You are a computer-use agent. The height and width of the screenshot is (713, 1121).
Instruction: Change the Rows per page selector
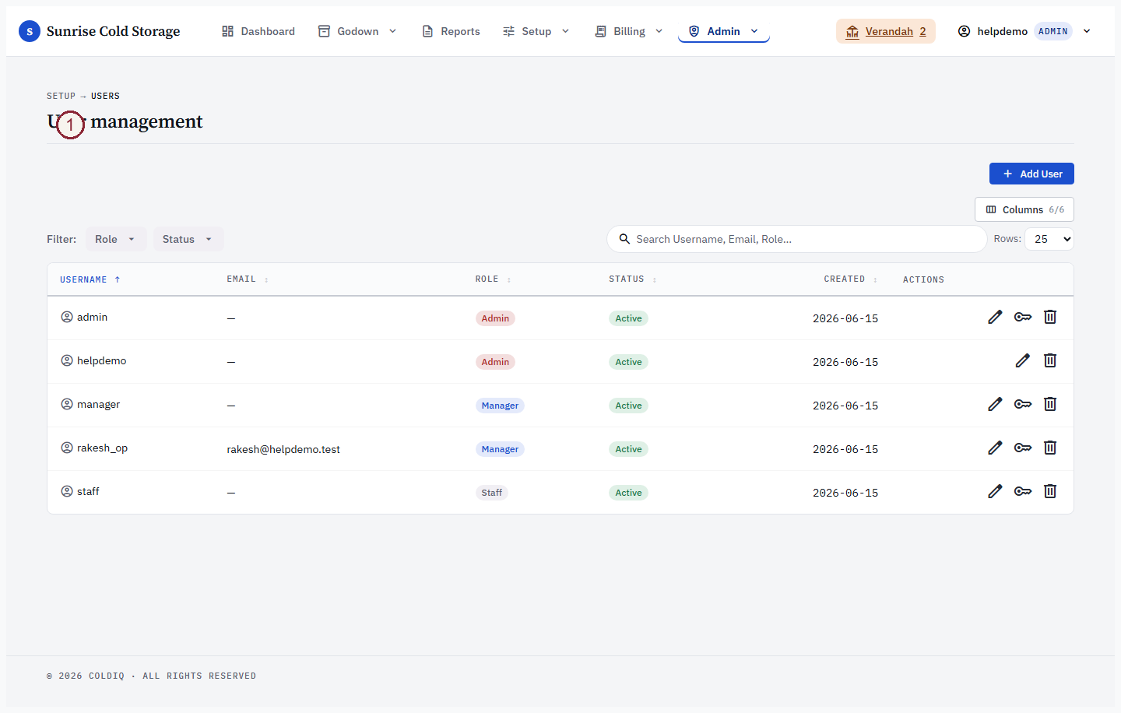pyautogui.click(x=1049, y=239)
